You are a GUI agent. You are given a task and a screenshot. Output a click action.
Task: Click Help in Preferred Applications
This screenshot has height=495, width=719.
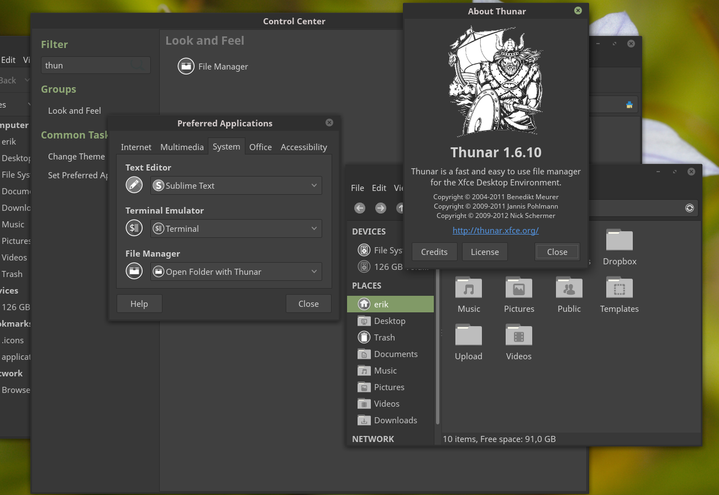coord(139,304)
